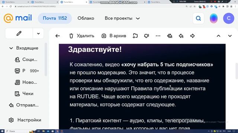Click the Здравствуйте! heading text
238x133 pixels.
click(95, 49)
